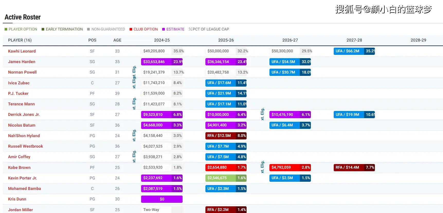The height and width of the screenshot is (213, 443).
Task: Click the purple ESTIMATE legend swatch
Action: 164,29
